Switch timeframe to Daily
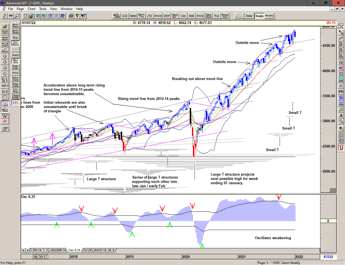Screen dimensions: 345x265 249,16
